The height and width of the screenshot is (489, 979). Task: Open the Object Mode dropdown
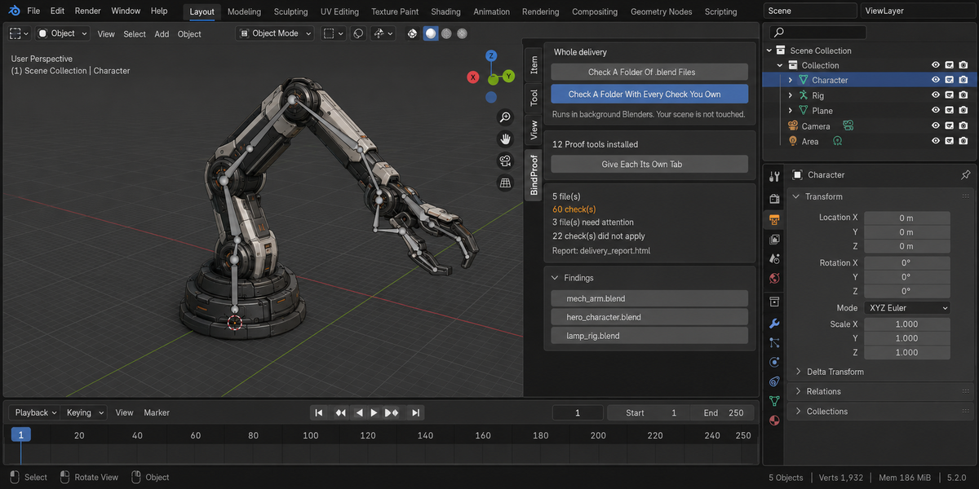(x=275, y=33)
